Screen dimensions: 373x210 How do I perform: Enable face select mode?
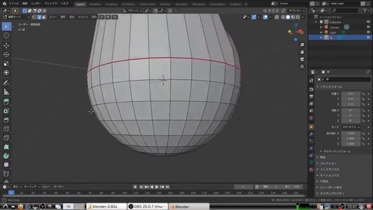click(x=44, y=17)
